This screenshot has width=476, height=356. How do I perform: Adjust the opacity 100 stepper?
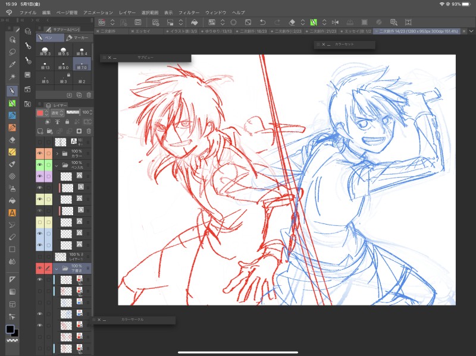click(91, 112)
